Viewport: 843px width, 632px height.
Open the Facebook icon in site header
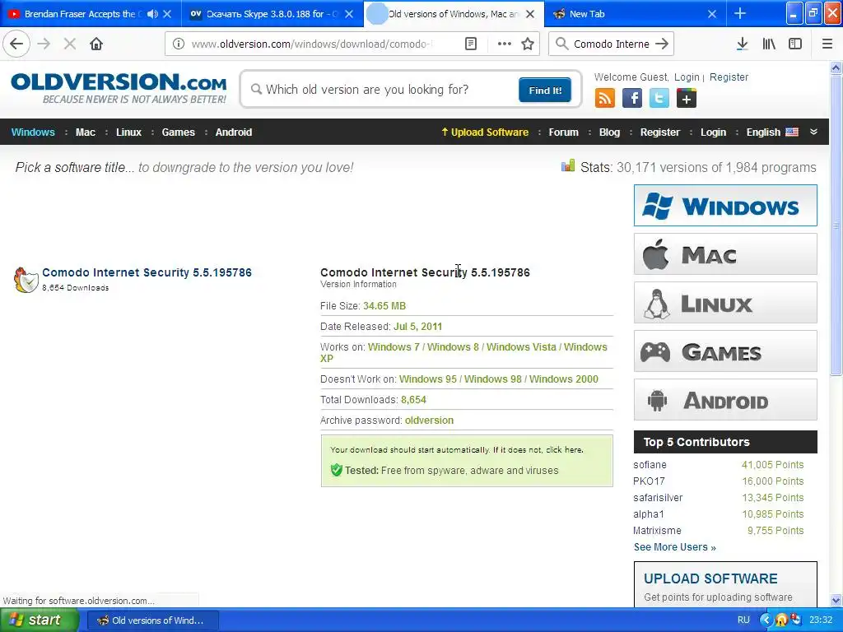point(632,99)
